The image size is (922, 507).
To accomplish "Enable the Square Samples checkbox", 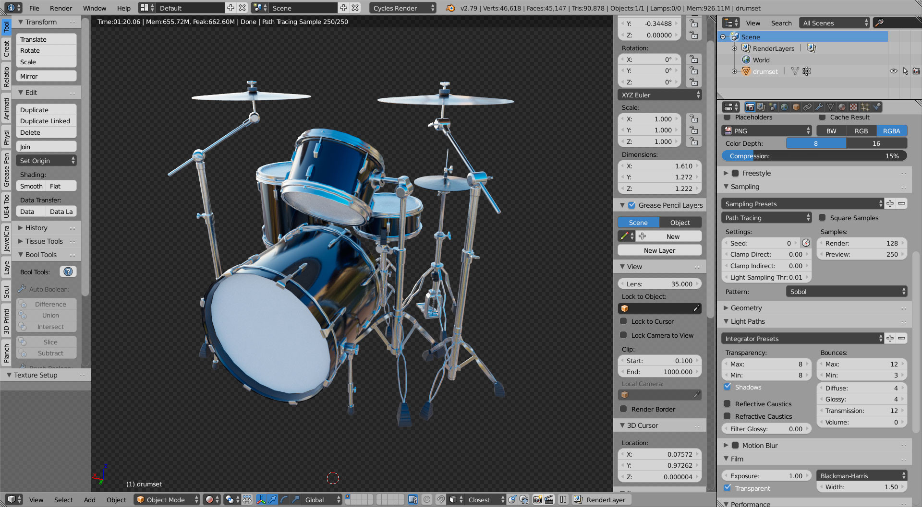I will click(x=822, y=218).
